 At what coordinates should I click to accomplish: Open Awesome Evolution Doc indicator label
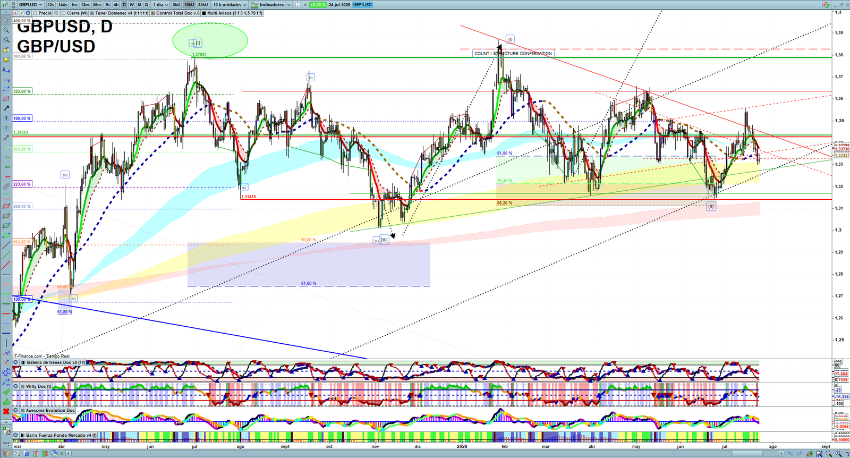coord(50,410)
